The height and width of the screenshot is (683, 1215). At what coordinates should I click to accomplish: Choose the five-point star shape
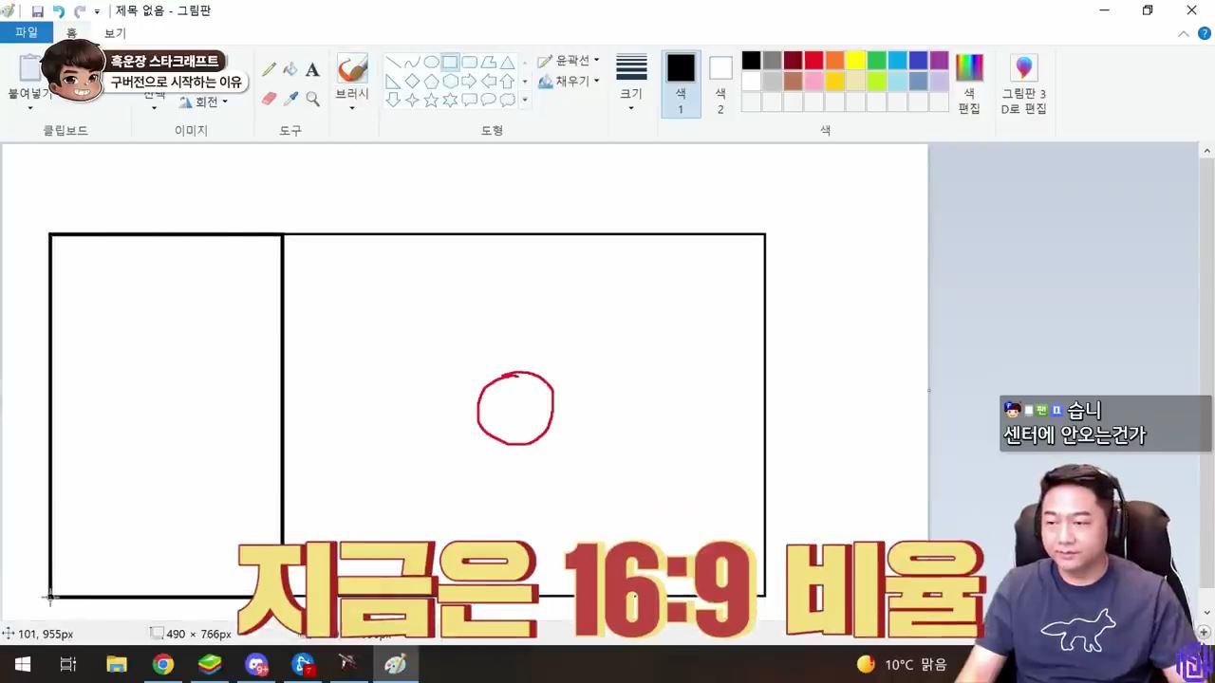click(431, 100)
